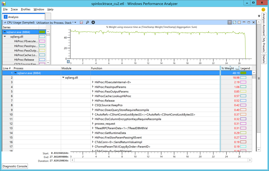Viewport: 269px width, 171px height.
Task: Collapse sqlservr.exe (8884) row in the table
Action: [x=15, y=73]
